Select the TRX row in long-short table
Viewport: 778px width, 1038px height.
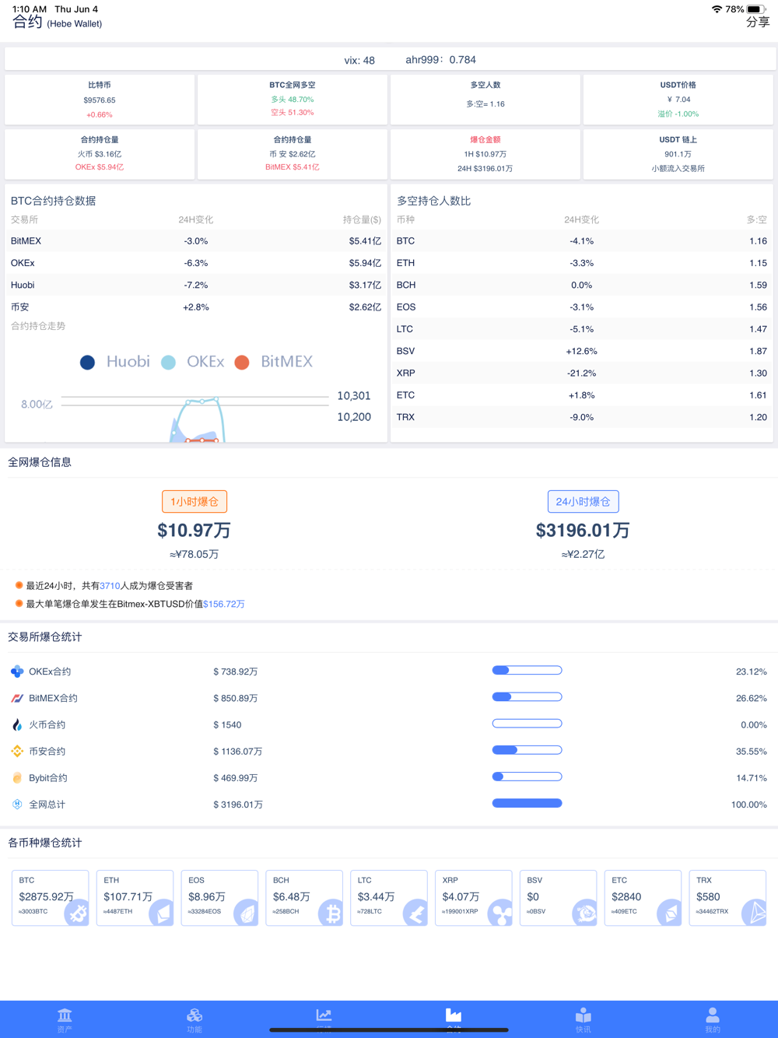[582, 417]
